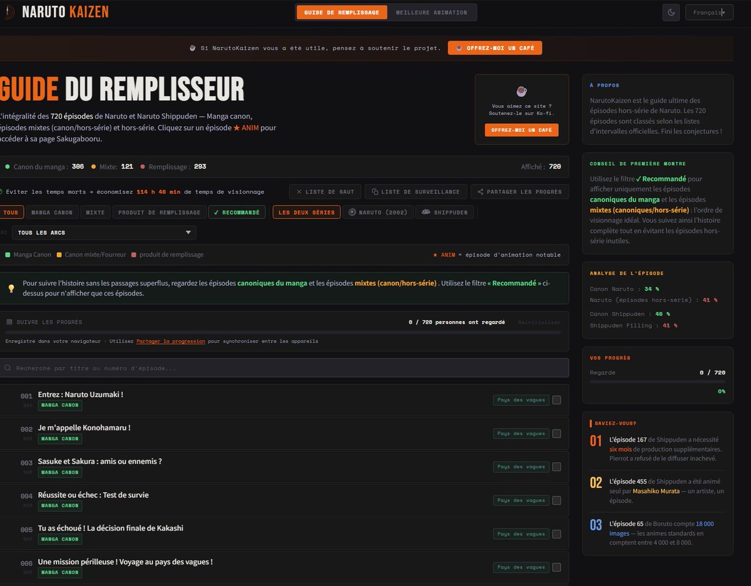
Task: Click the Naruto Kaizen logo
Action: point(55,12)
